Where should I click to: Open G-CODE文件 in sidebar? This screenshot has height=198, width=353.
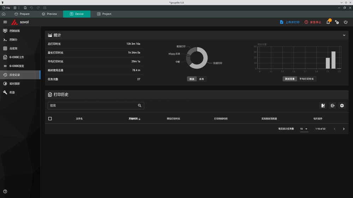pos(20,57)
